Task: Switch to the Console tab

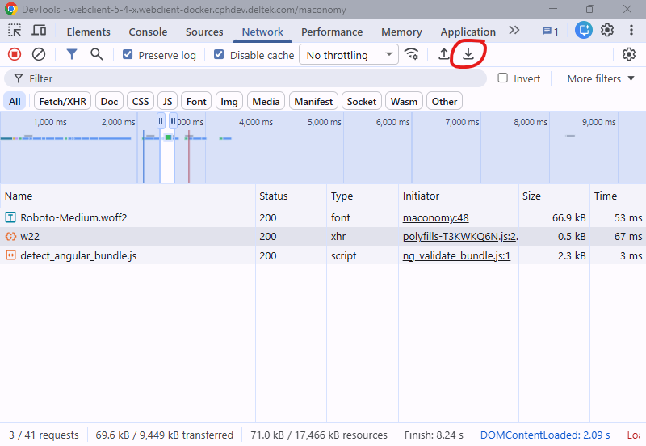Action: (x=148, y=32)
